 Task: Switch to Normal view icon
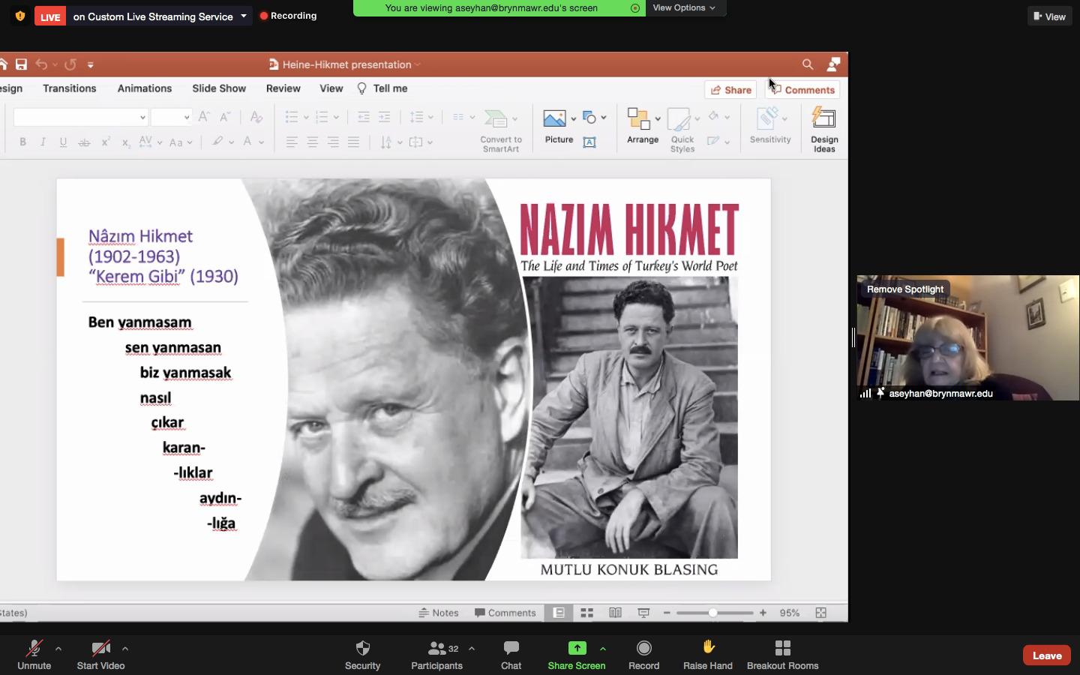(x=559, y=613)
